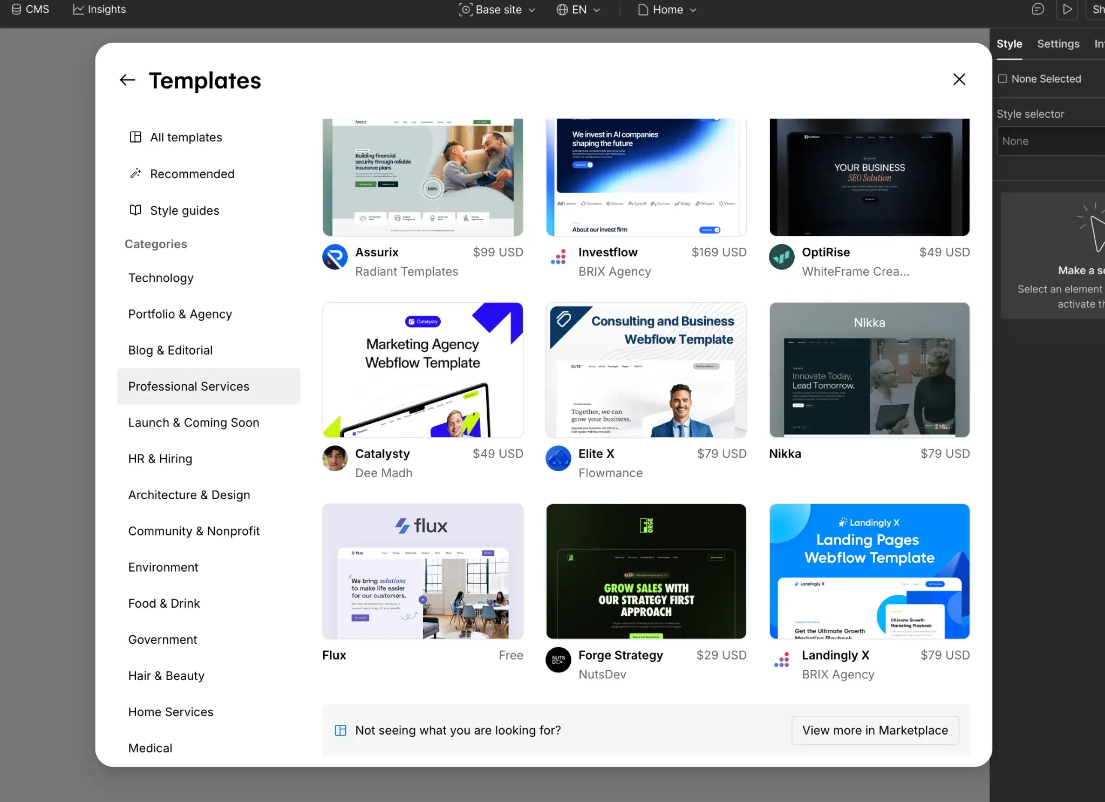Click the Dee Madh author avatar
This screenshot has height=802, width=1105.
click(x=335, y=458)
